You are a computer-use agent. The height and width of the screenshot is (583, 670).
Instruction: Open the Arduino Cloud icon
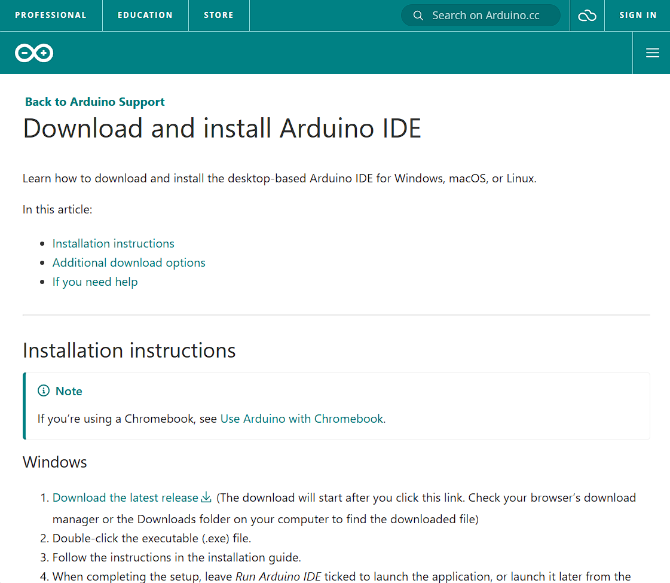click(587, 15)
